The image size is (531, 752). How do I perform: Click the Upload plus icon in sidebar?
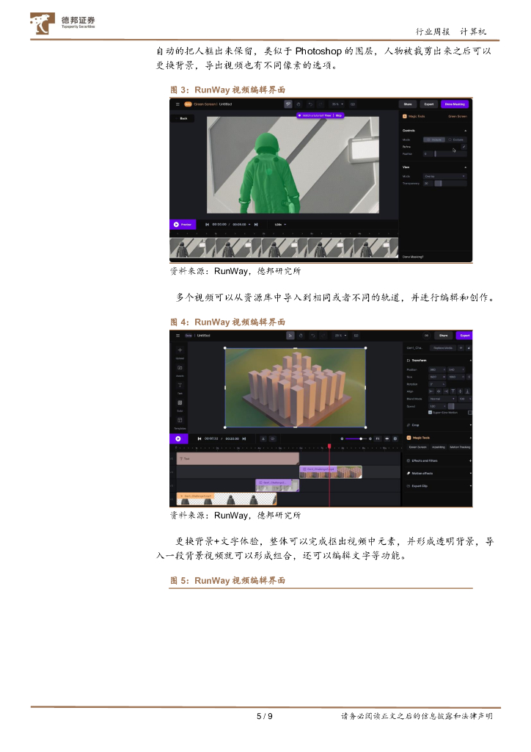point(180,350)
